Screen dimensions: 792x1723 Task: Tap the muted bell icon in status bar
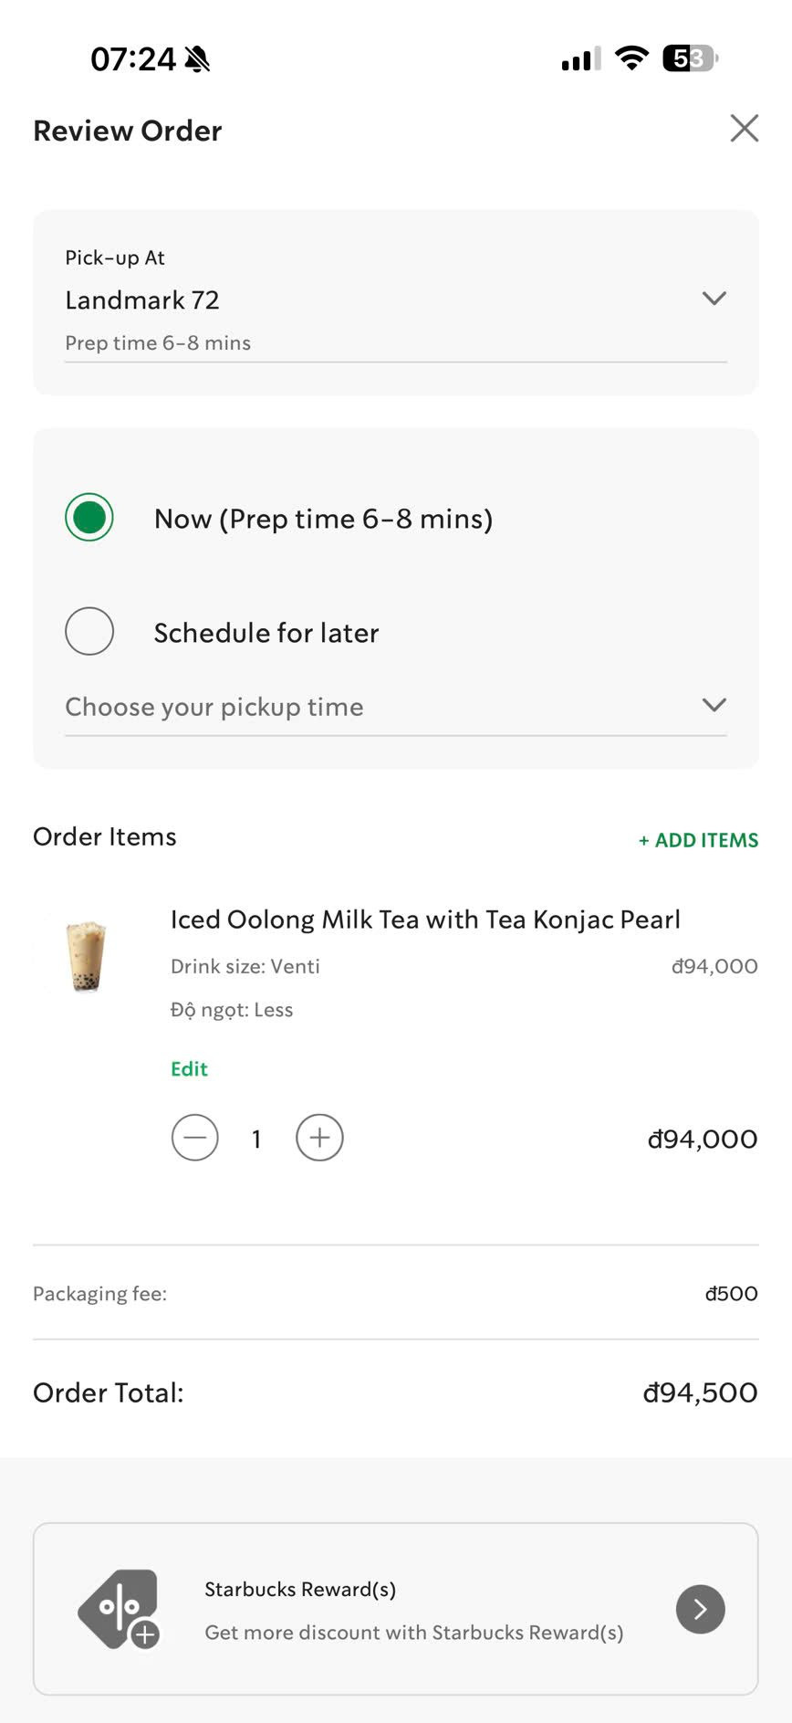[x=197, y=59]
